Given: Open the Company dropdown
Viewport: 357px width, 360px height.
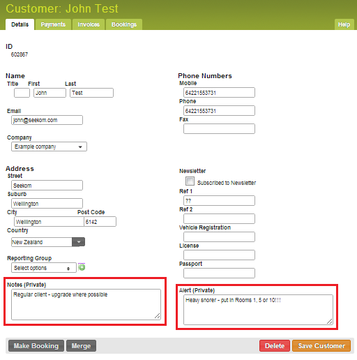Looking at the screenshot, I should (x=49, y=147).
